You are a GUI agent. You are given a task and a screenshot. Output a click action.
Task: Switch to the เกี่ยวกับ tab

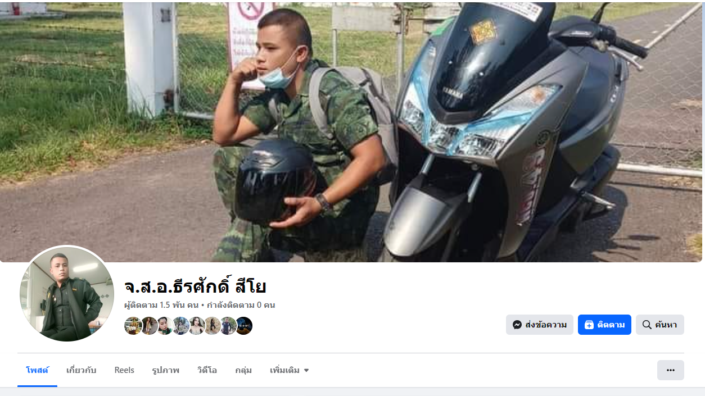[x=81, y=370]
